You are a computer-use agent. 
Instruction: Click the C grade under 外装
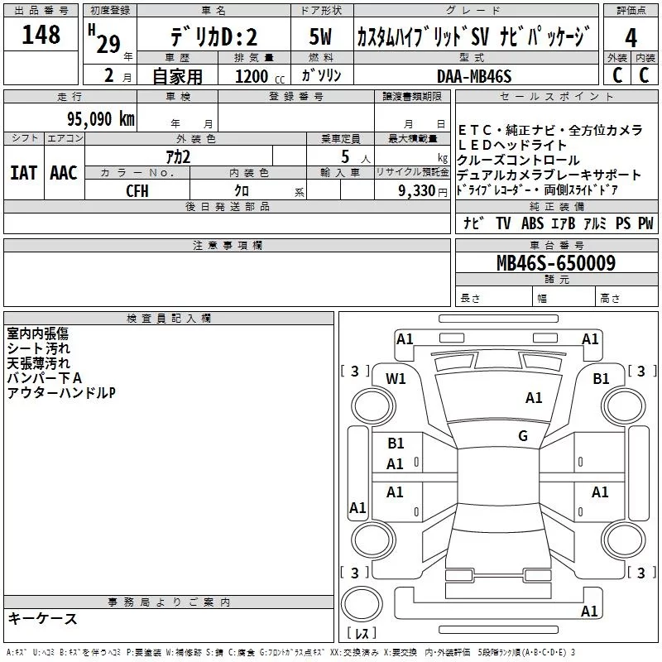point(617,75)
